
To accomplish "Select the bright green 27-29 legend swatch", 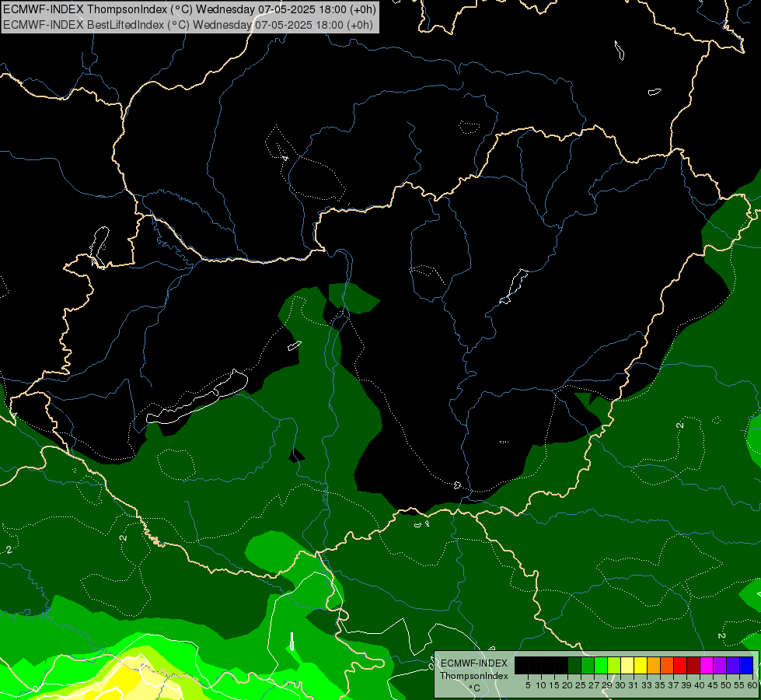I will [601, 665].
